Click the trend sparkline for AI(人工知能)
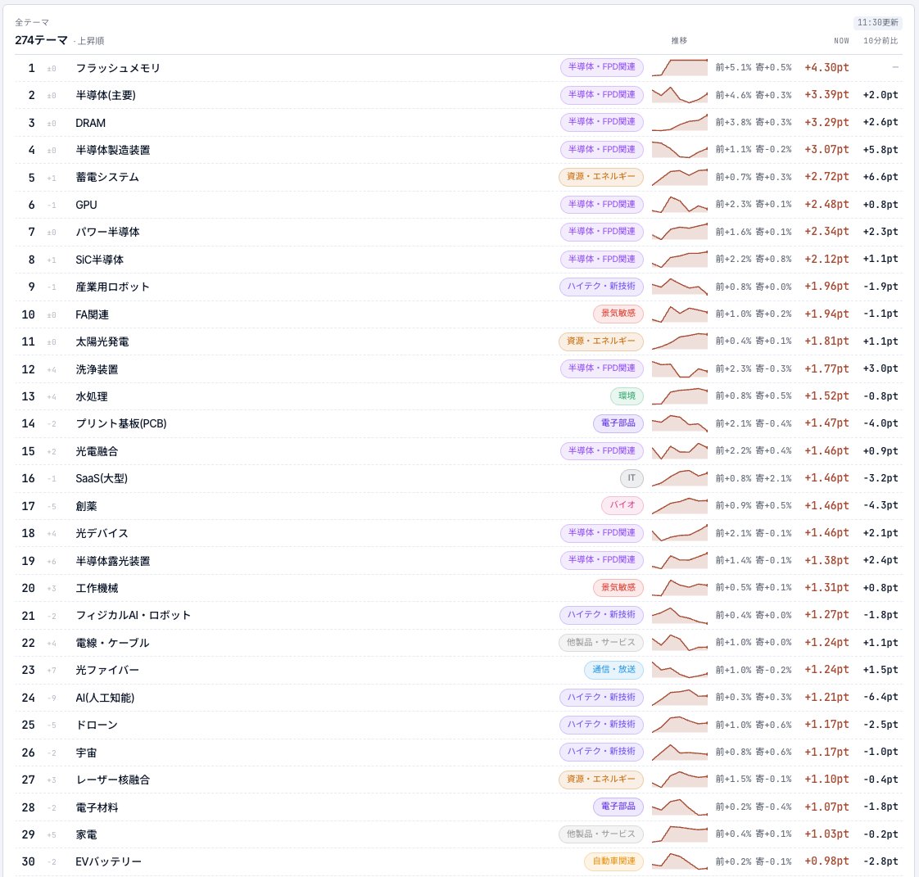Image resolution: width=919 pixels, height=877 pixels. pos(680,697)
